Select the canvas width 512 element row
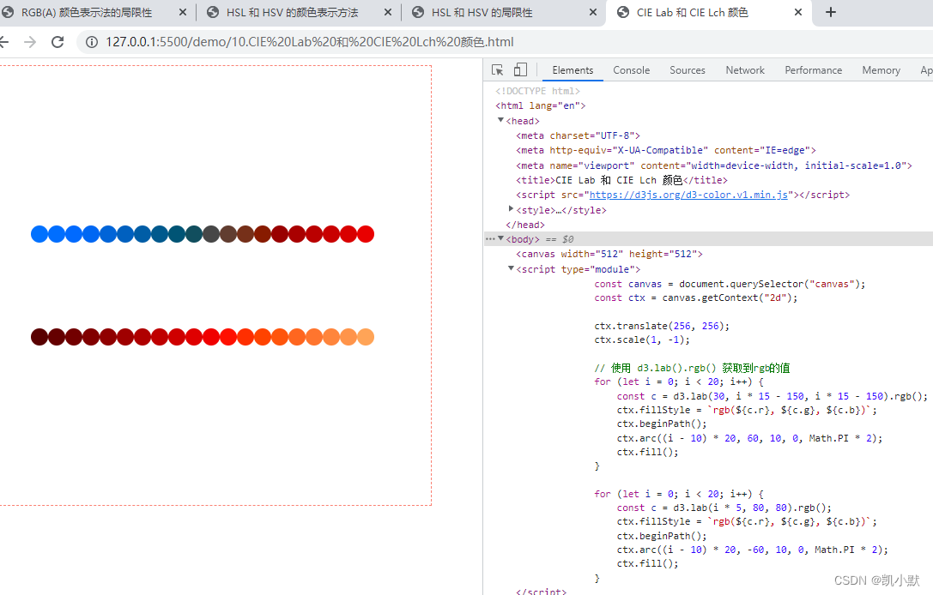The width and height of the screenshot is (933, 595). coord(609,255)
